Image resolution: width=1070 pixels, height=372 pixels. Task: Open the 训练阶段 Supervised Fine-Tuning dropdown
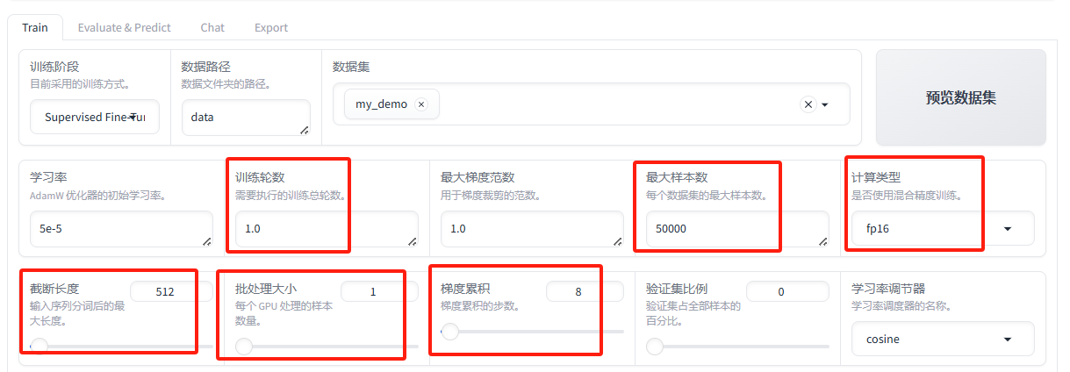pyautogui.click(x=95, y=118)
